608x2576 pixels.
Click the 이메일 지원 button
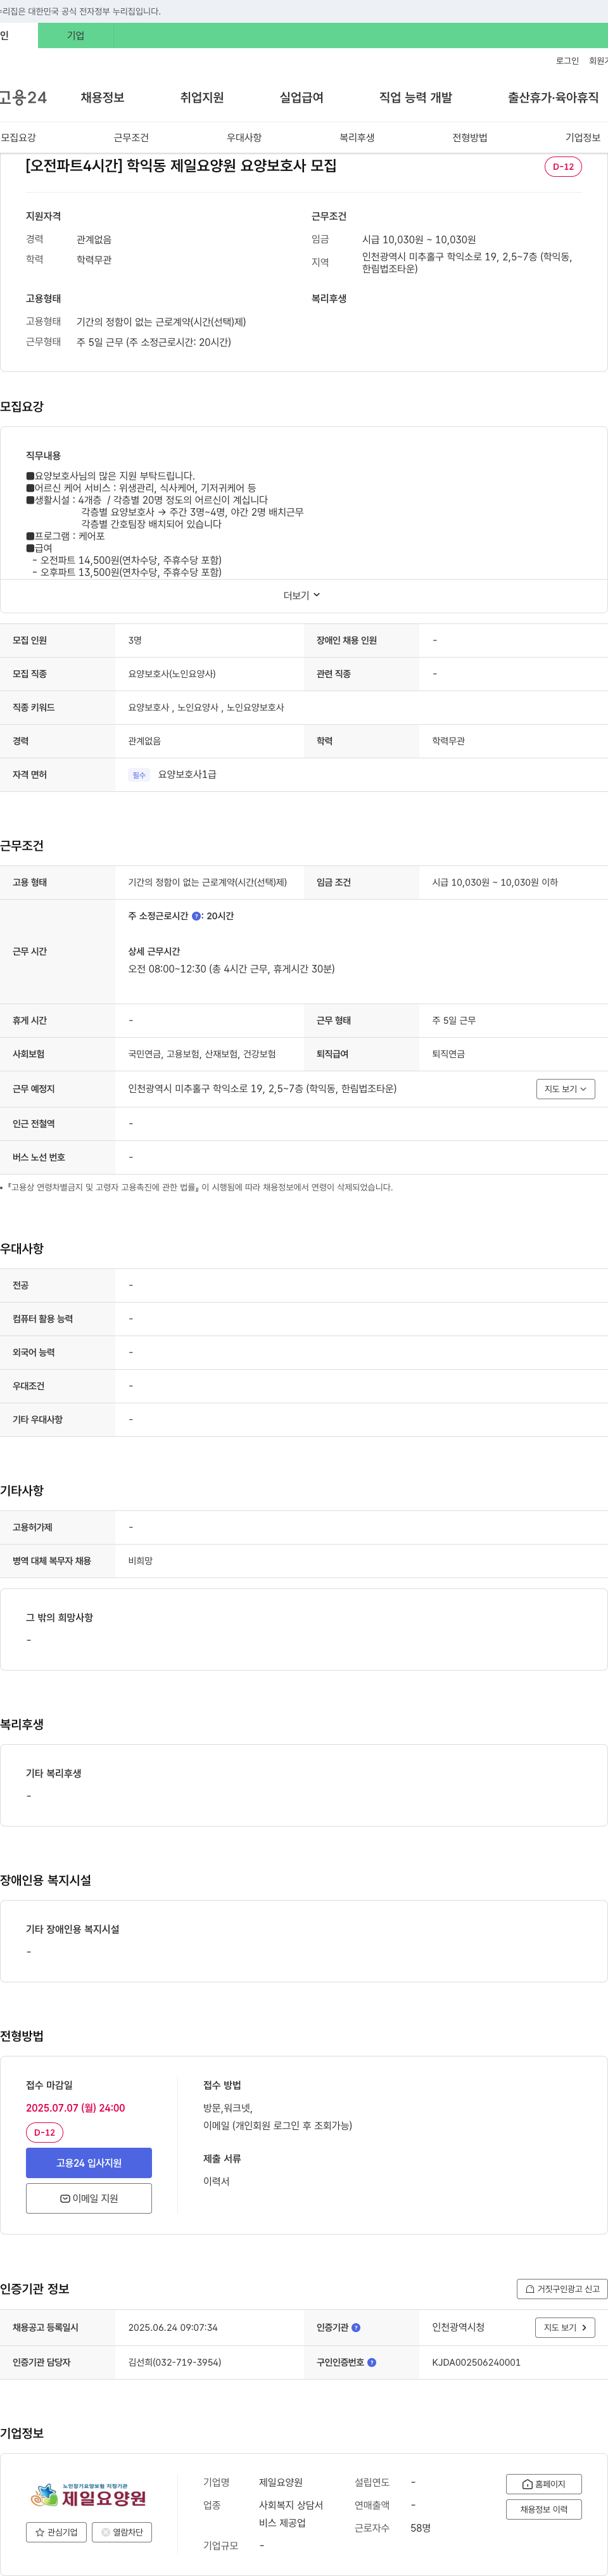click(x=89, y=2197)
